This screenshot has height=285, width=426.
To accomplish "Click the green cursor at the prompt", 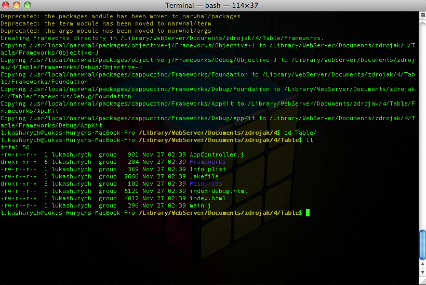I will [x=308, y=213].
